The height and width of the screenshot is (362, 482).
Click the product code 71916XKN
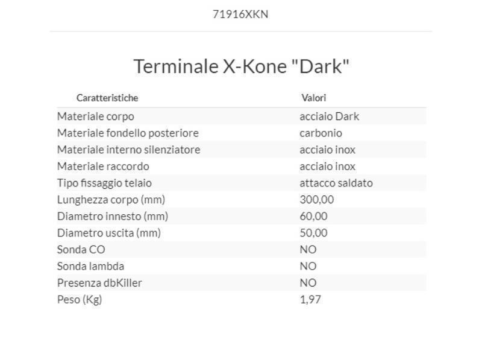[240, 14]
